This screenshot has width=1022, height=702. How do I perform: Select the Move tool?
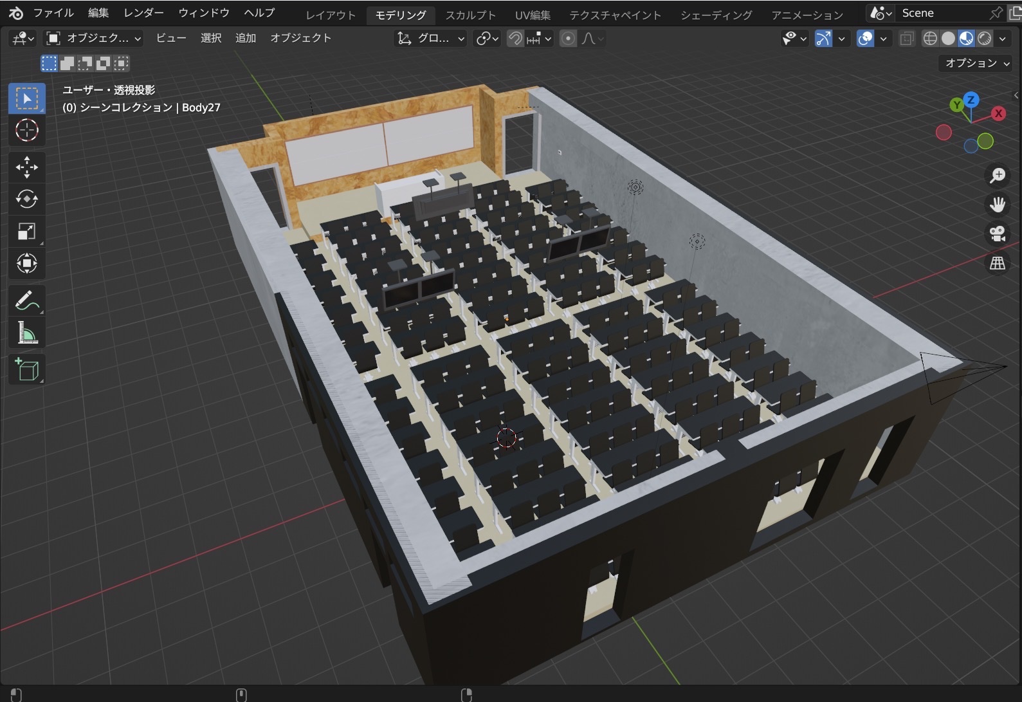pos(27,167)
